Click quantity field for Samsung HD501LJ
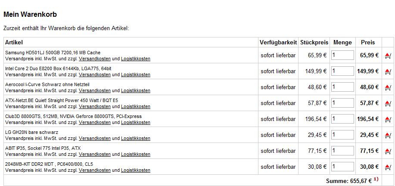This screenshot has height=186, width=395. [342, 55]
